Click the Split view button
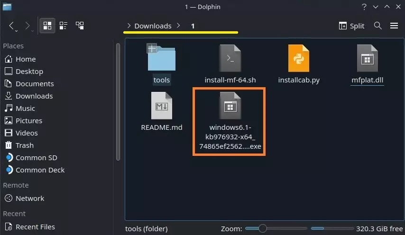The height and width of the screenshot is (235, 405). [351, 26]
